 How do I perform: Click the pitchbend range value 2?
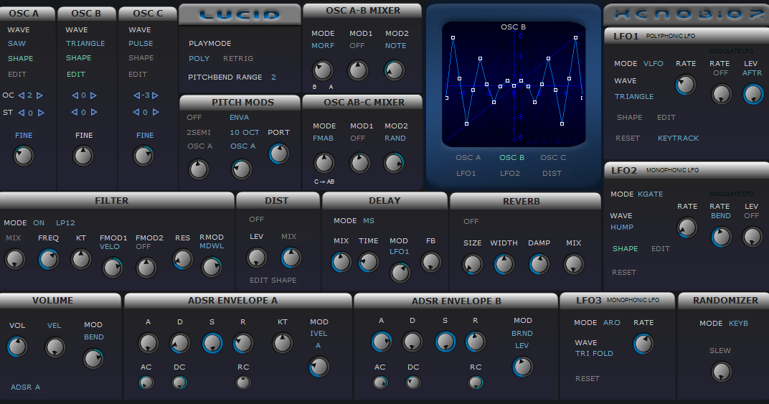(x=273, y=77)
